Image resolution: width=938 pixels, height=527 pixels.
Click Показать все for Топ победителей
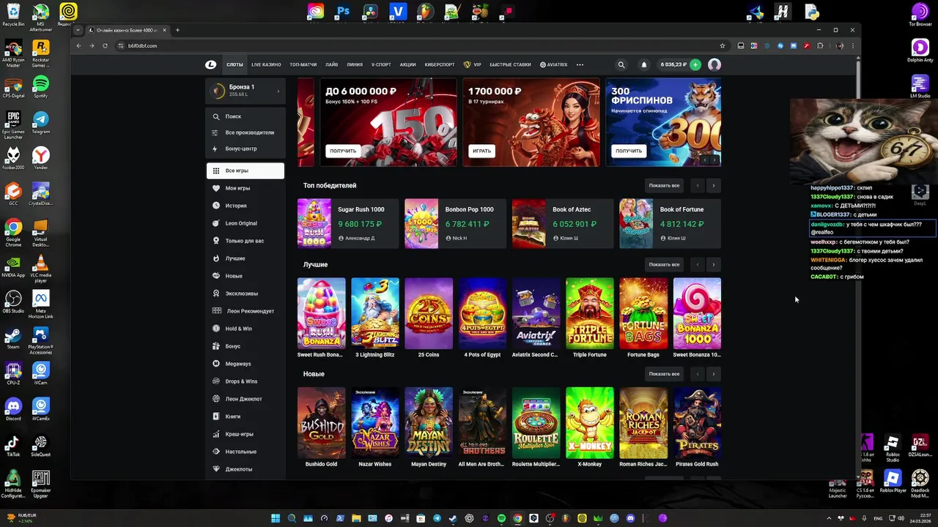[x=664, y=186]
